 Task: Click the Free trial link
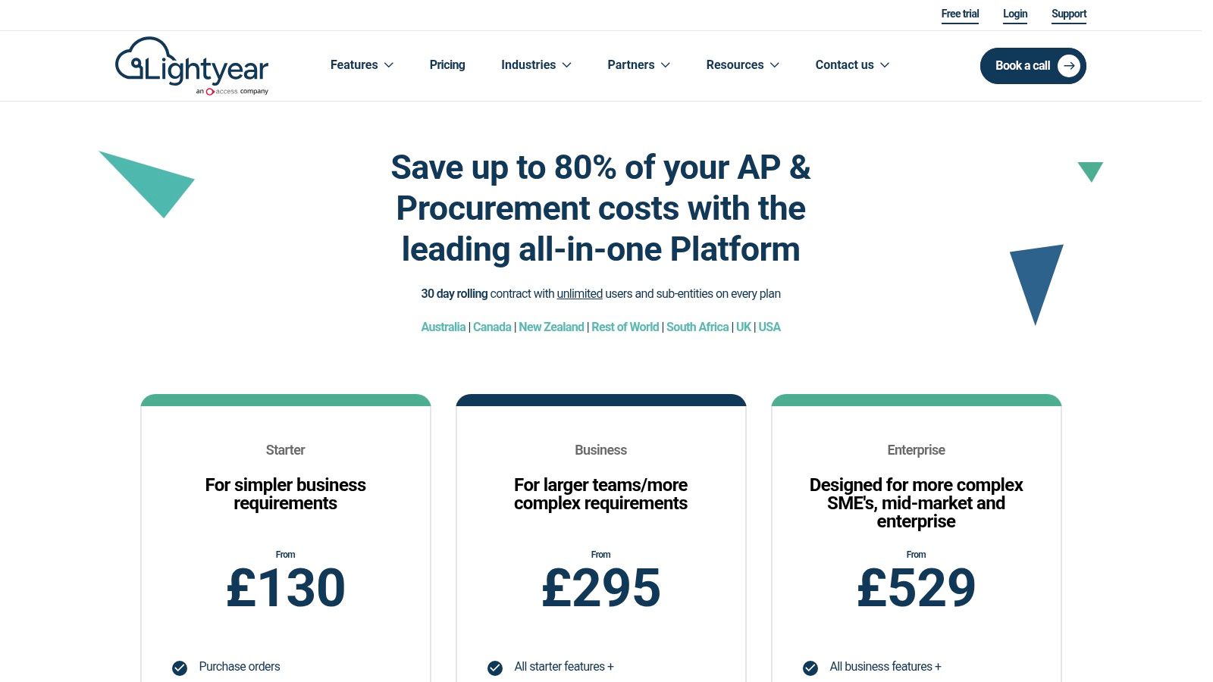(x=960, y=14)
